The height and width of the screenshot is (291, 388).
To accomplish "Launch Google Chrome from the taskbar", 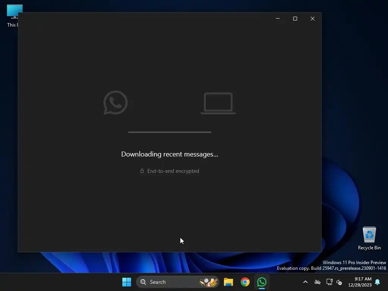I will point(245,282).
